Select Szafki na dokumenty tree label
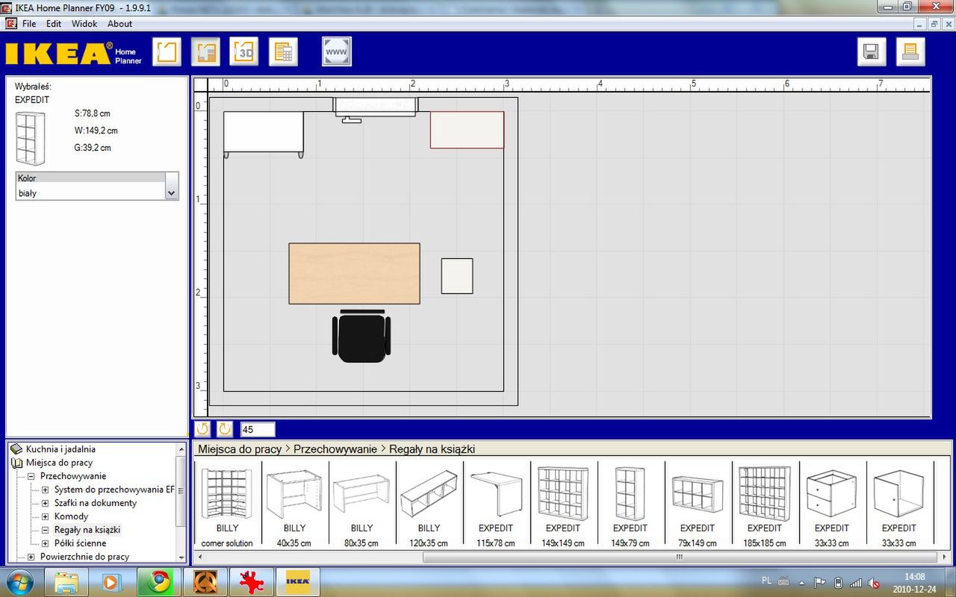The image size is (956, 597). pos(96,503)
